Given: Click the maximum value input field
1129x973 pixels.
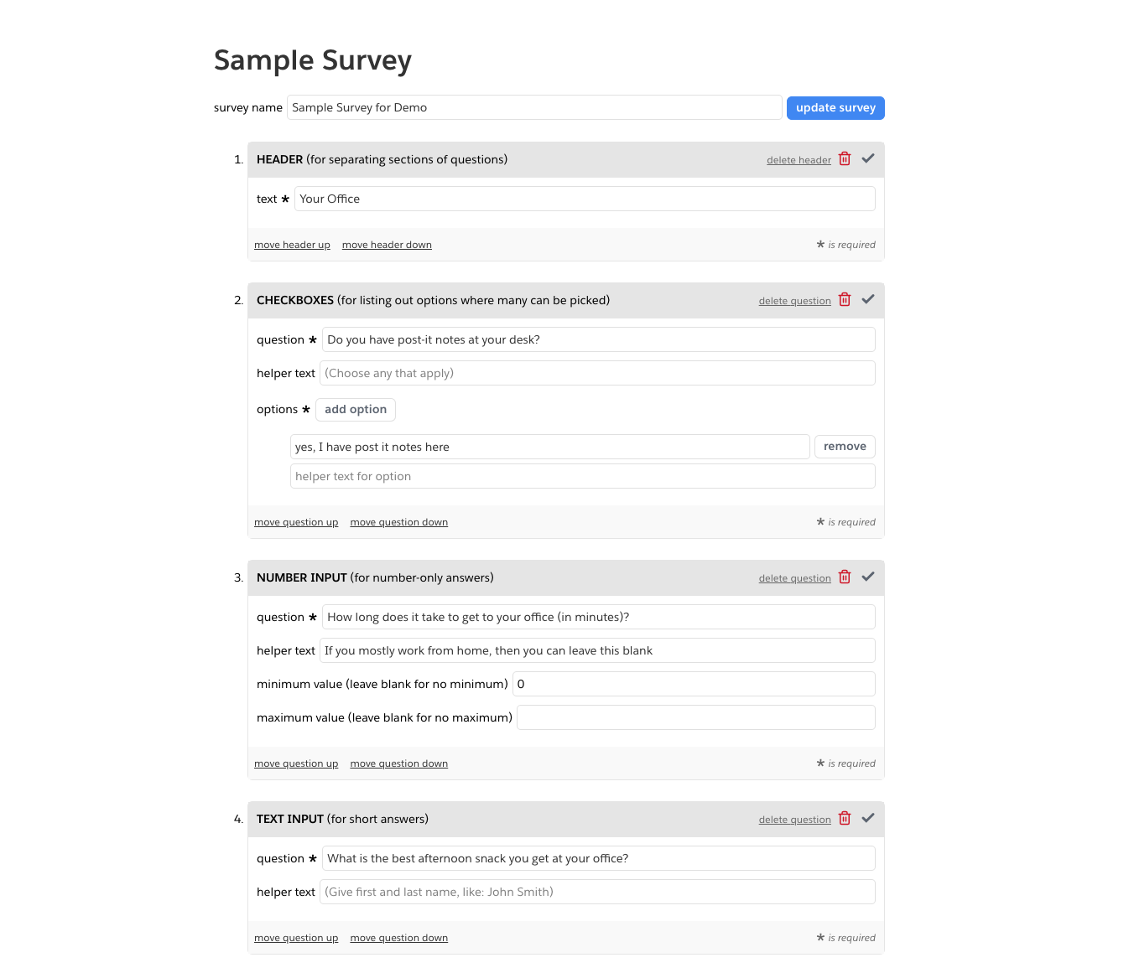Looking at the screenshot, I should (695, 717).
